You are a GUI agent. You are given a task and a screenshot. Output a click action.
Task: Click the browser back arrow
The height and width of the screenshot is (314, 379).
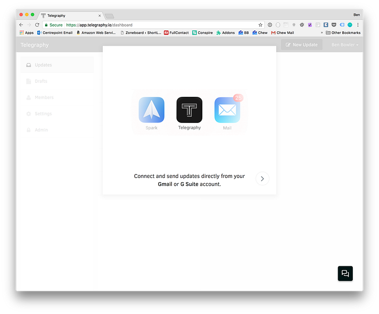21,25
